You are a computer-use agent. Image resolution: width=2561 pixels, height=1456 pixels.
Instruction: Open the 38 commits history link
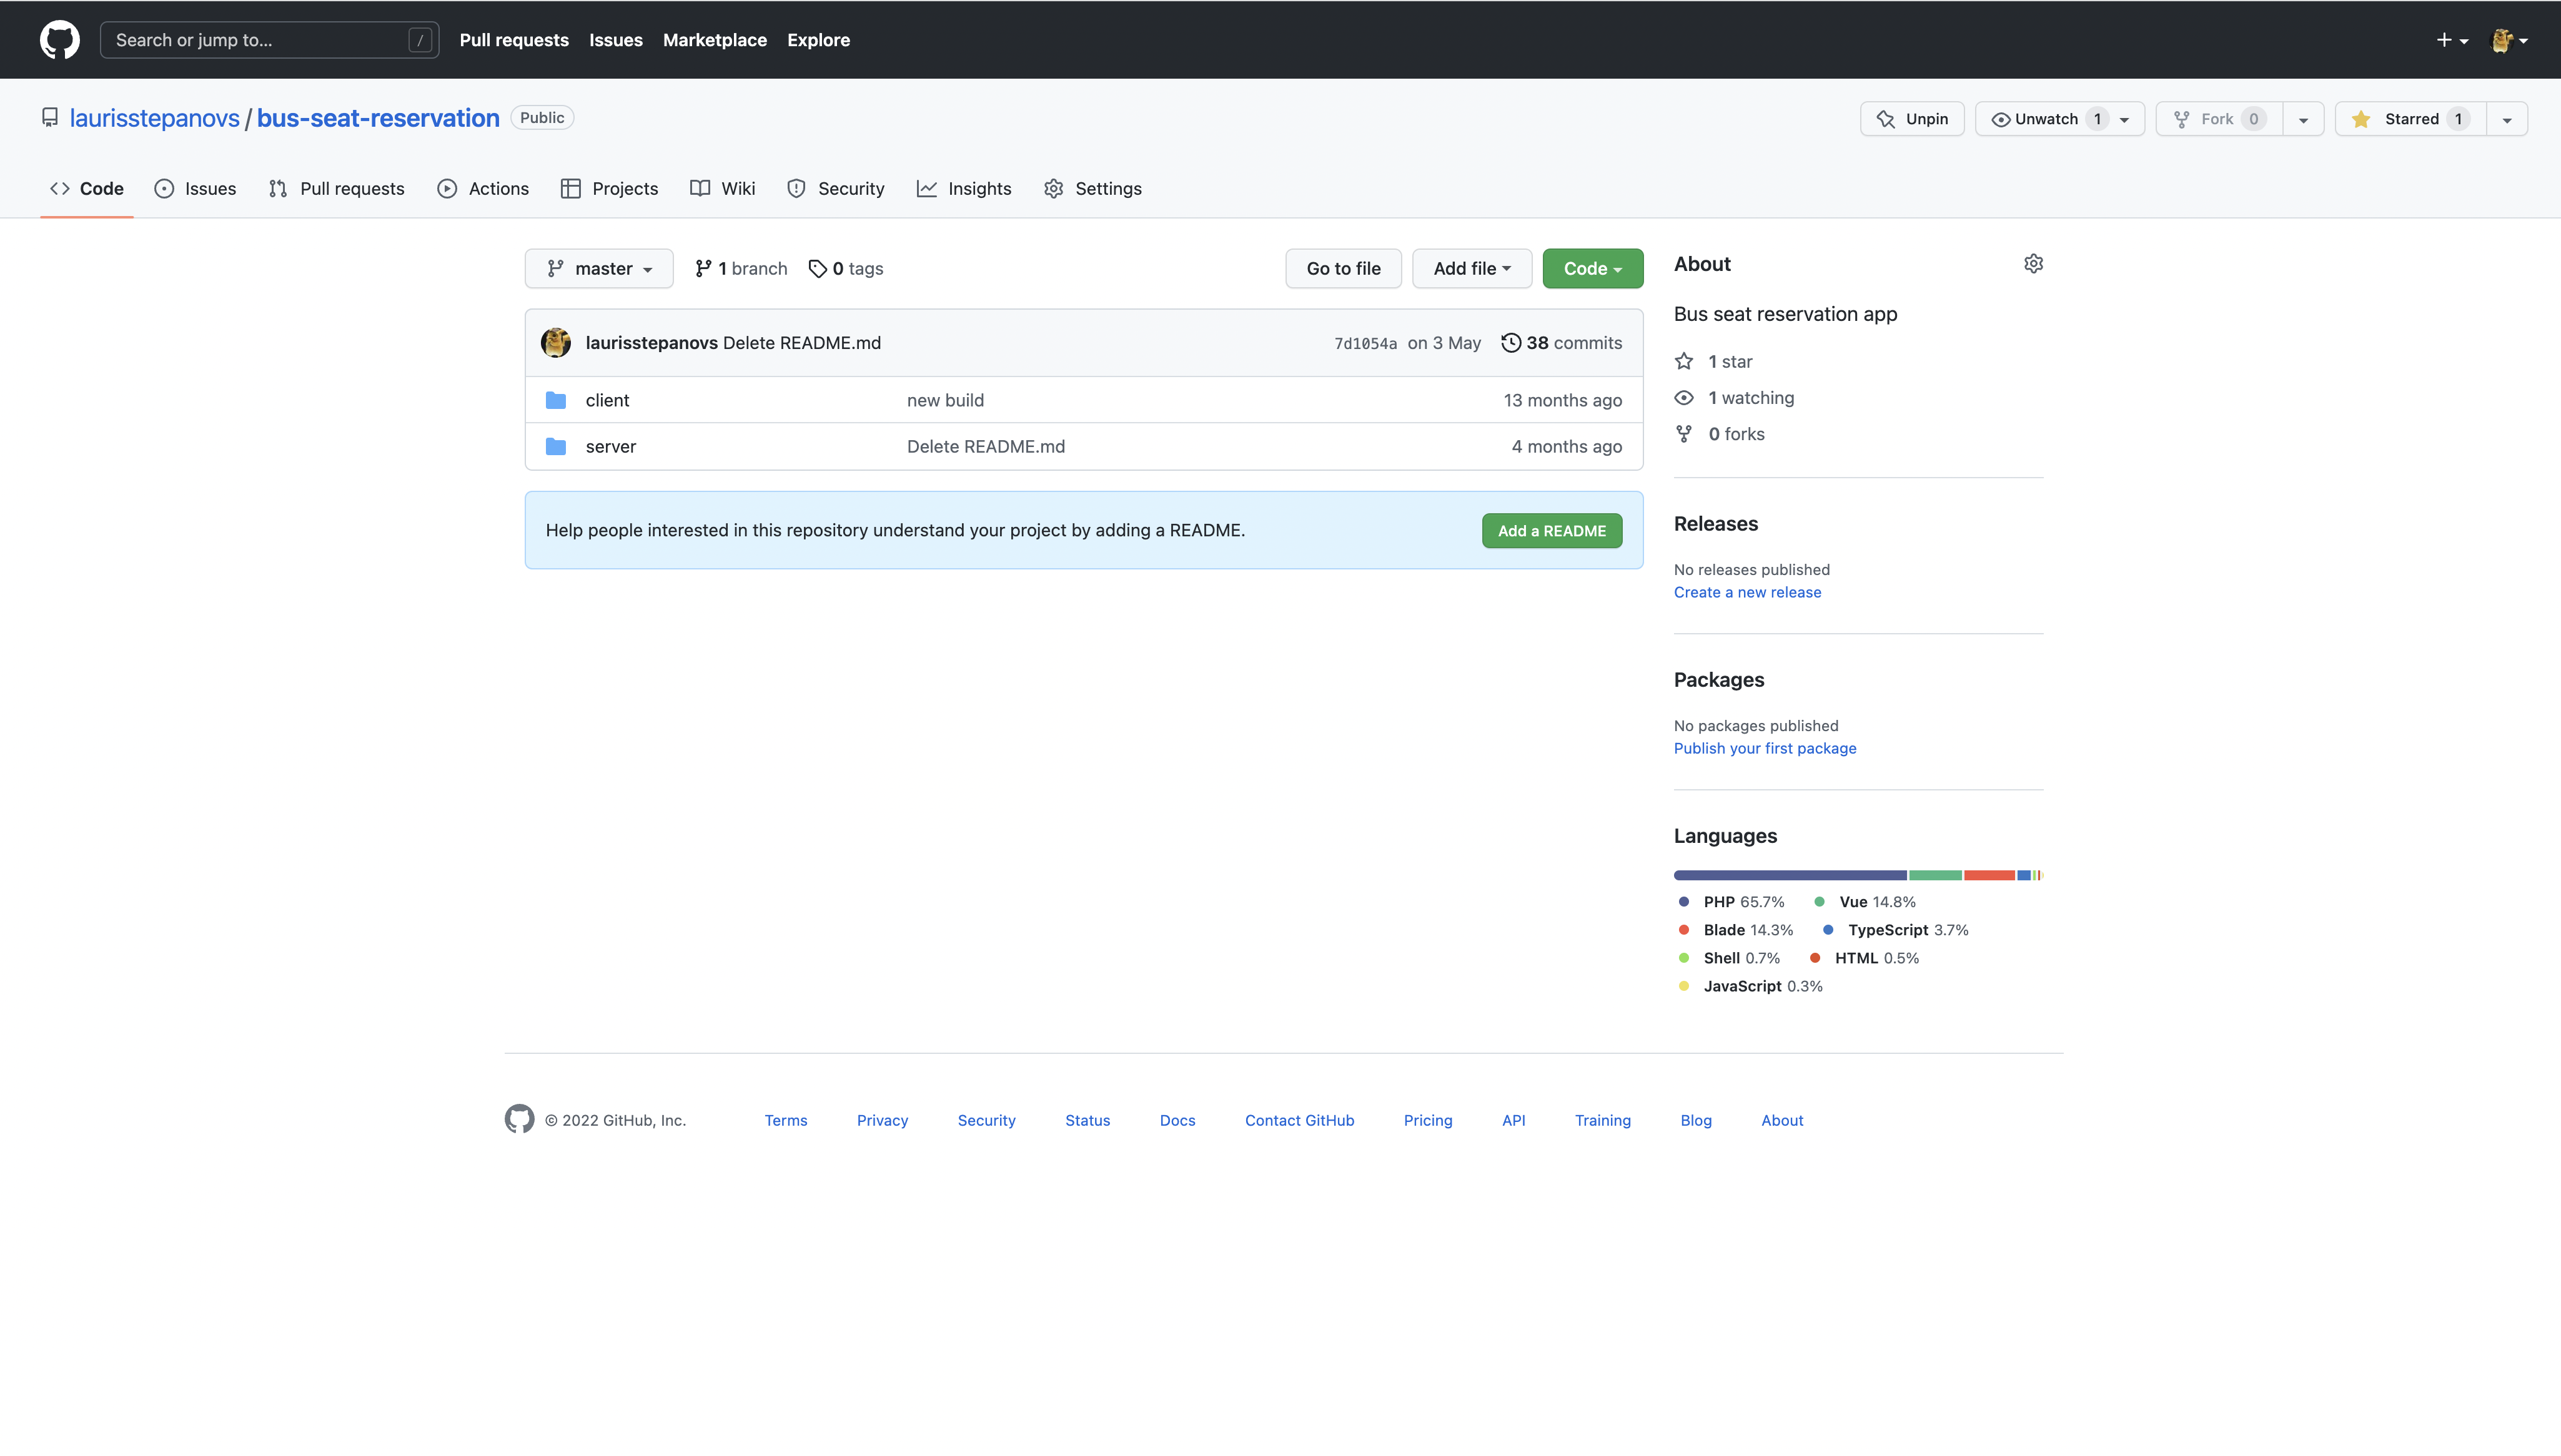point(1562,343)
